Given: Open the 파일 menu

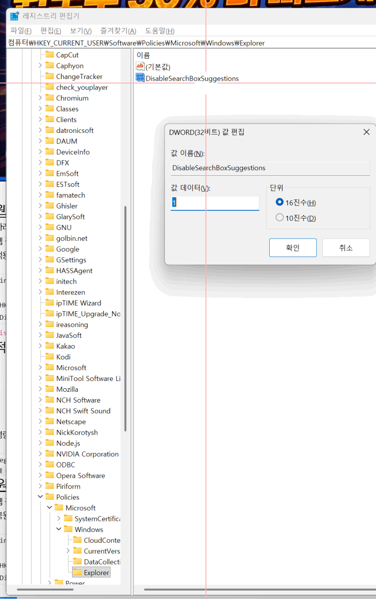Looking at the screenshot, I should tap(21, 31).
